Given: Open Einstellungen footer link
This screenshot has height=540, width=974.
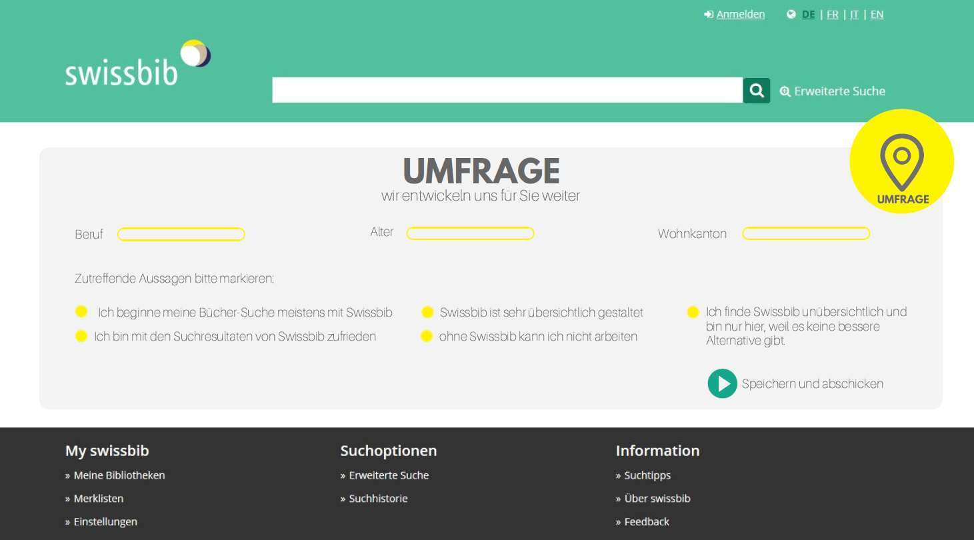Looking at the screenshot, I should tap(105, 522).
